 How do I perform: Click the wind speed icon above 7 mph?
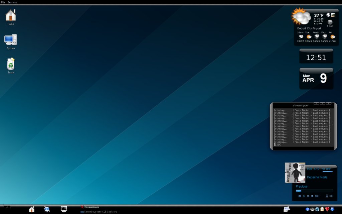point(330,22)
